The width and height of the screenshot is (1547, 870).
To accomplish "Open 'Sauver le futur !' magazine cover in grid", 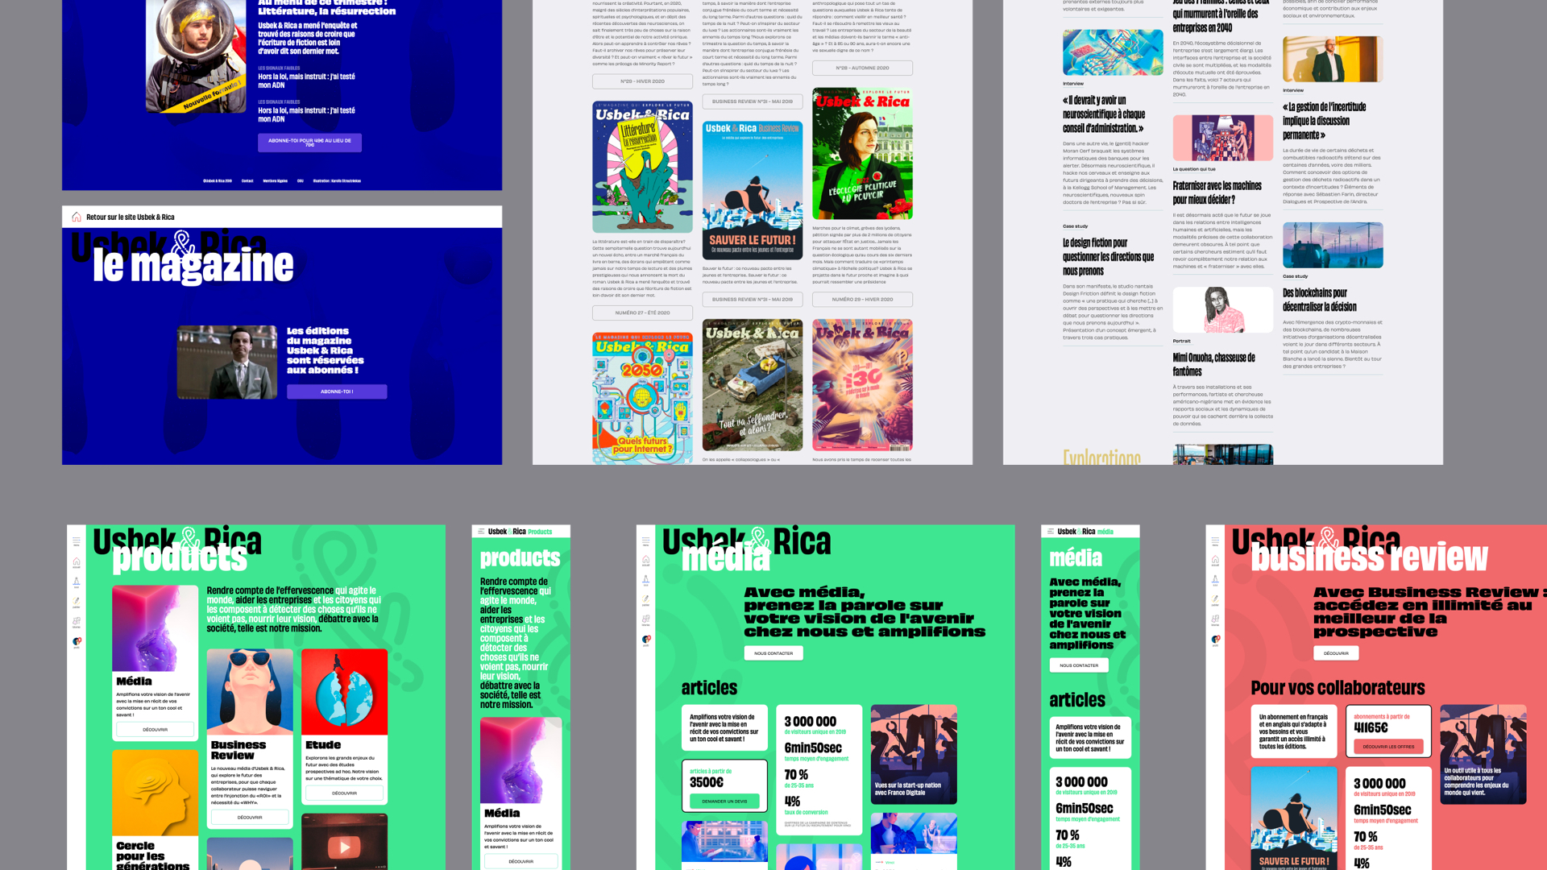I will pyautogui.click(x=753, y=190).
